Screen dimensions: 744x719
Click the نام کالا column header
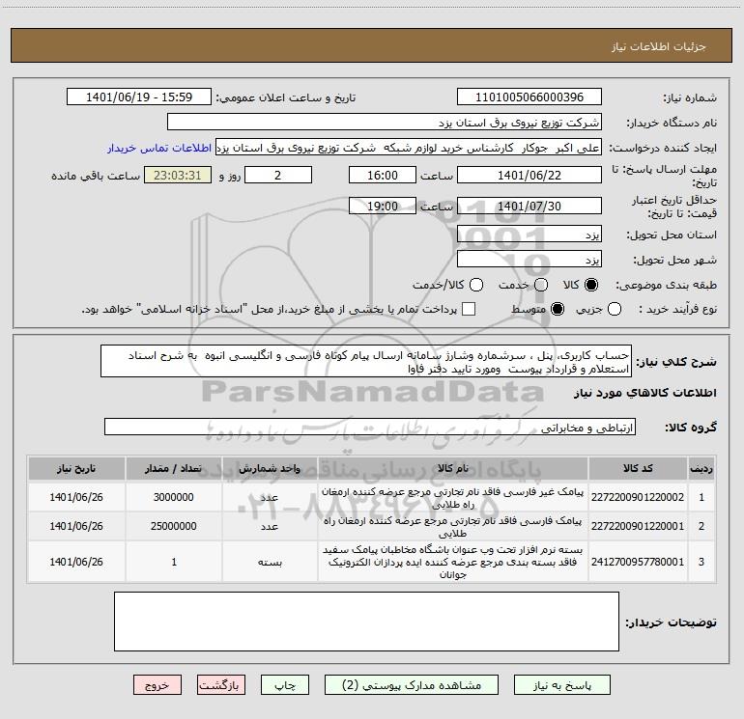[x=452, y=469]
